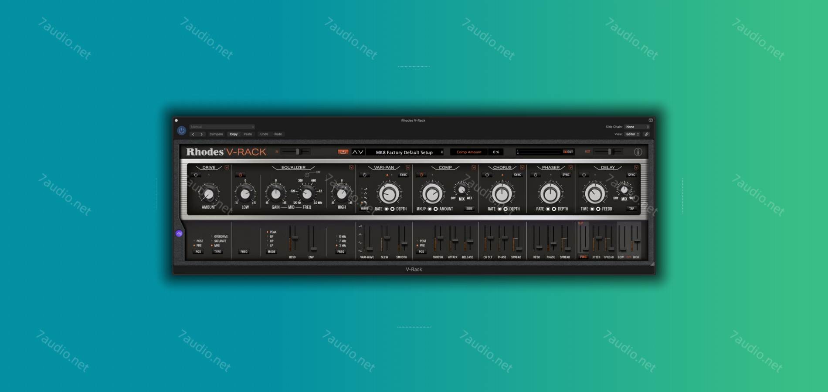
Task: Select next preset with down arrow
Action: (x=360, y=152)
